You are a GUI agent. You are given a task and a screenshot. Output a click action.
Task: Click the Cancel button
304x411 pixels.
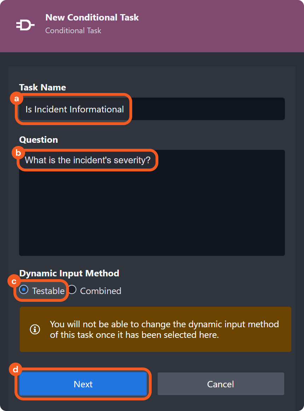click(x=221, y=384)
